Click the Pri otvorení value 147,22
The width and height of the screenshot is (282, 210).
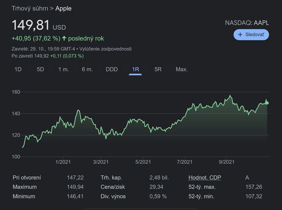pyautogui.click(x=75, y=178)
